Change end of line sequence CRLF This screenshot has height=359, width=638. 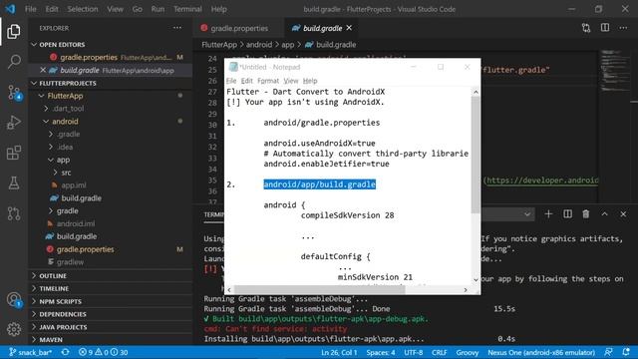tap(440, 352)
